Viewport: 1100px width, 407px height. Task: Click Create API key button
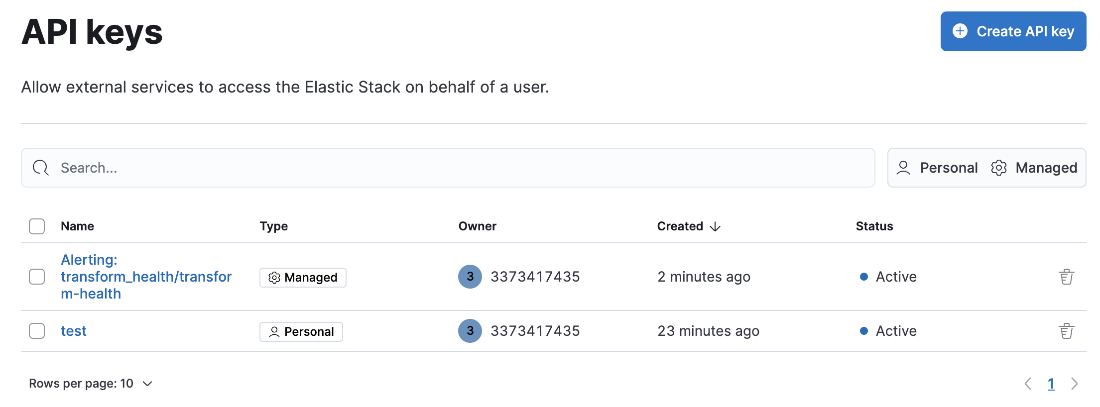pyautogui.click(x=1013, y=31)
